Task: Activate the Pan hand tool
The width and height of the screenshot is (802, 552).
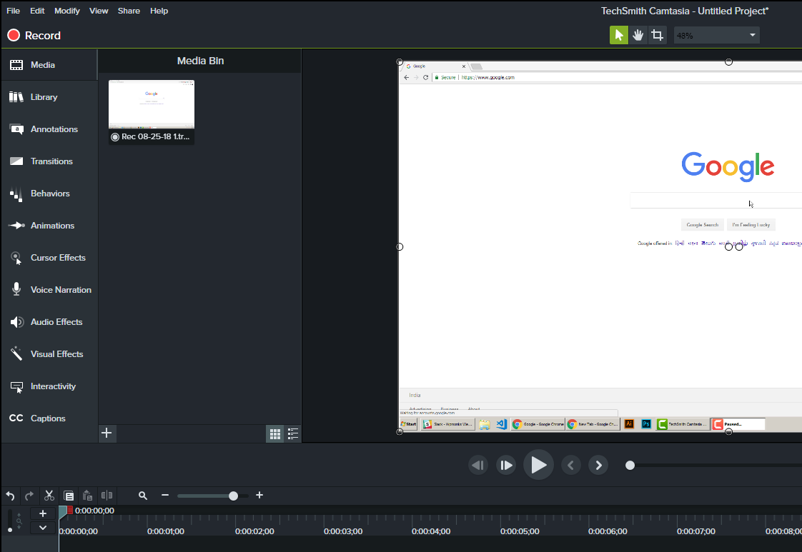Action: click(638, 35)
